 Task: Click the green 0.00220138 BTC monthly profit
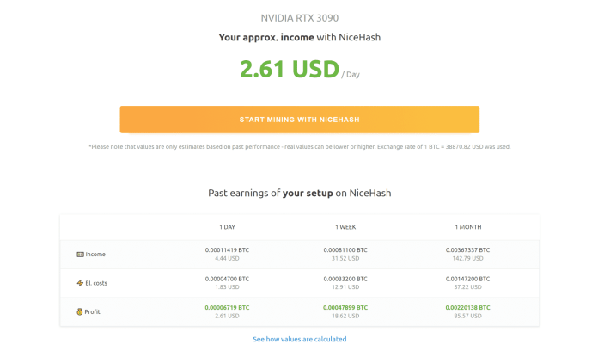pyautogui.click(x=468, y=307)
